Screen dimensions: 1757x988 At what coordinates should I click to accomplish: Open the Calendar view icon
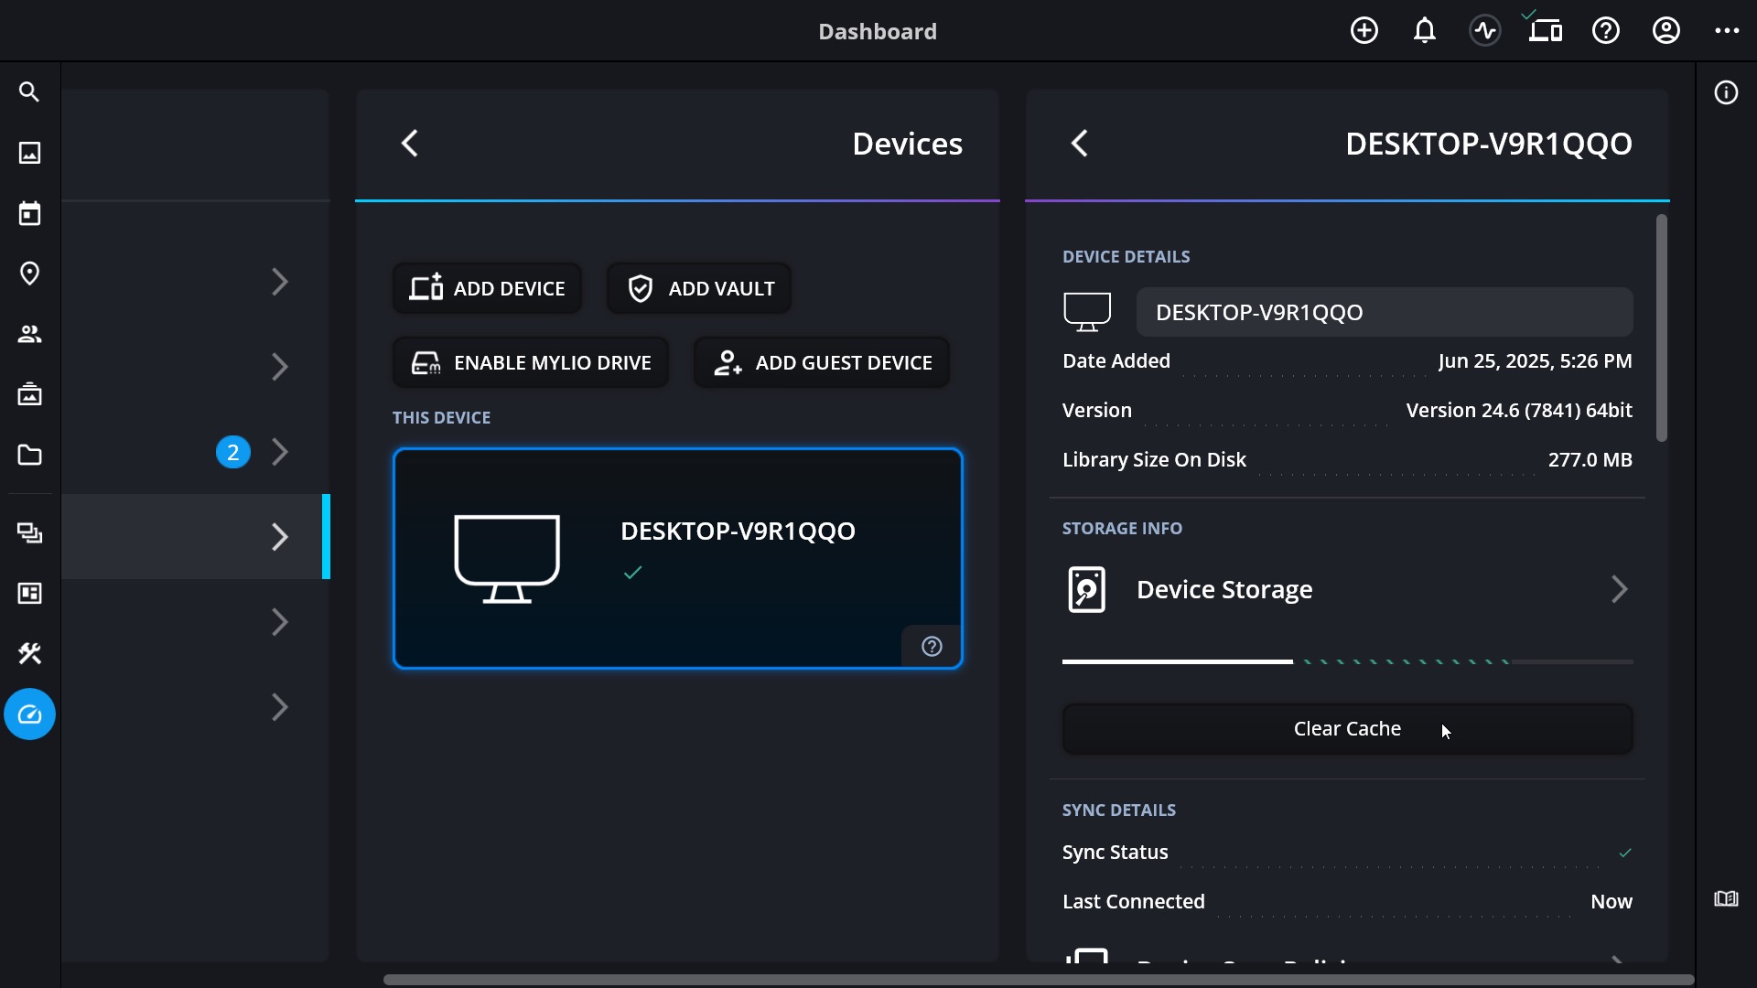[29, 213]
